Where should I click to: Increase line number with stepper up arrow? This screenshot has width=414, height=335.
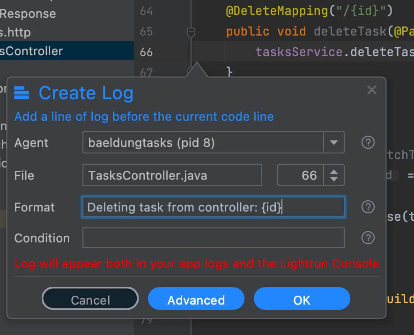pyautogui.click(x=334, y=172)
